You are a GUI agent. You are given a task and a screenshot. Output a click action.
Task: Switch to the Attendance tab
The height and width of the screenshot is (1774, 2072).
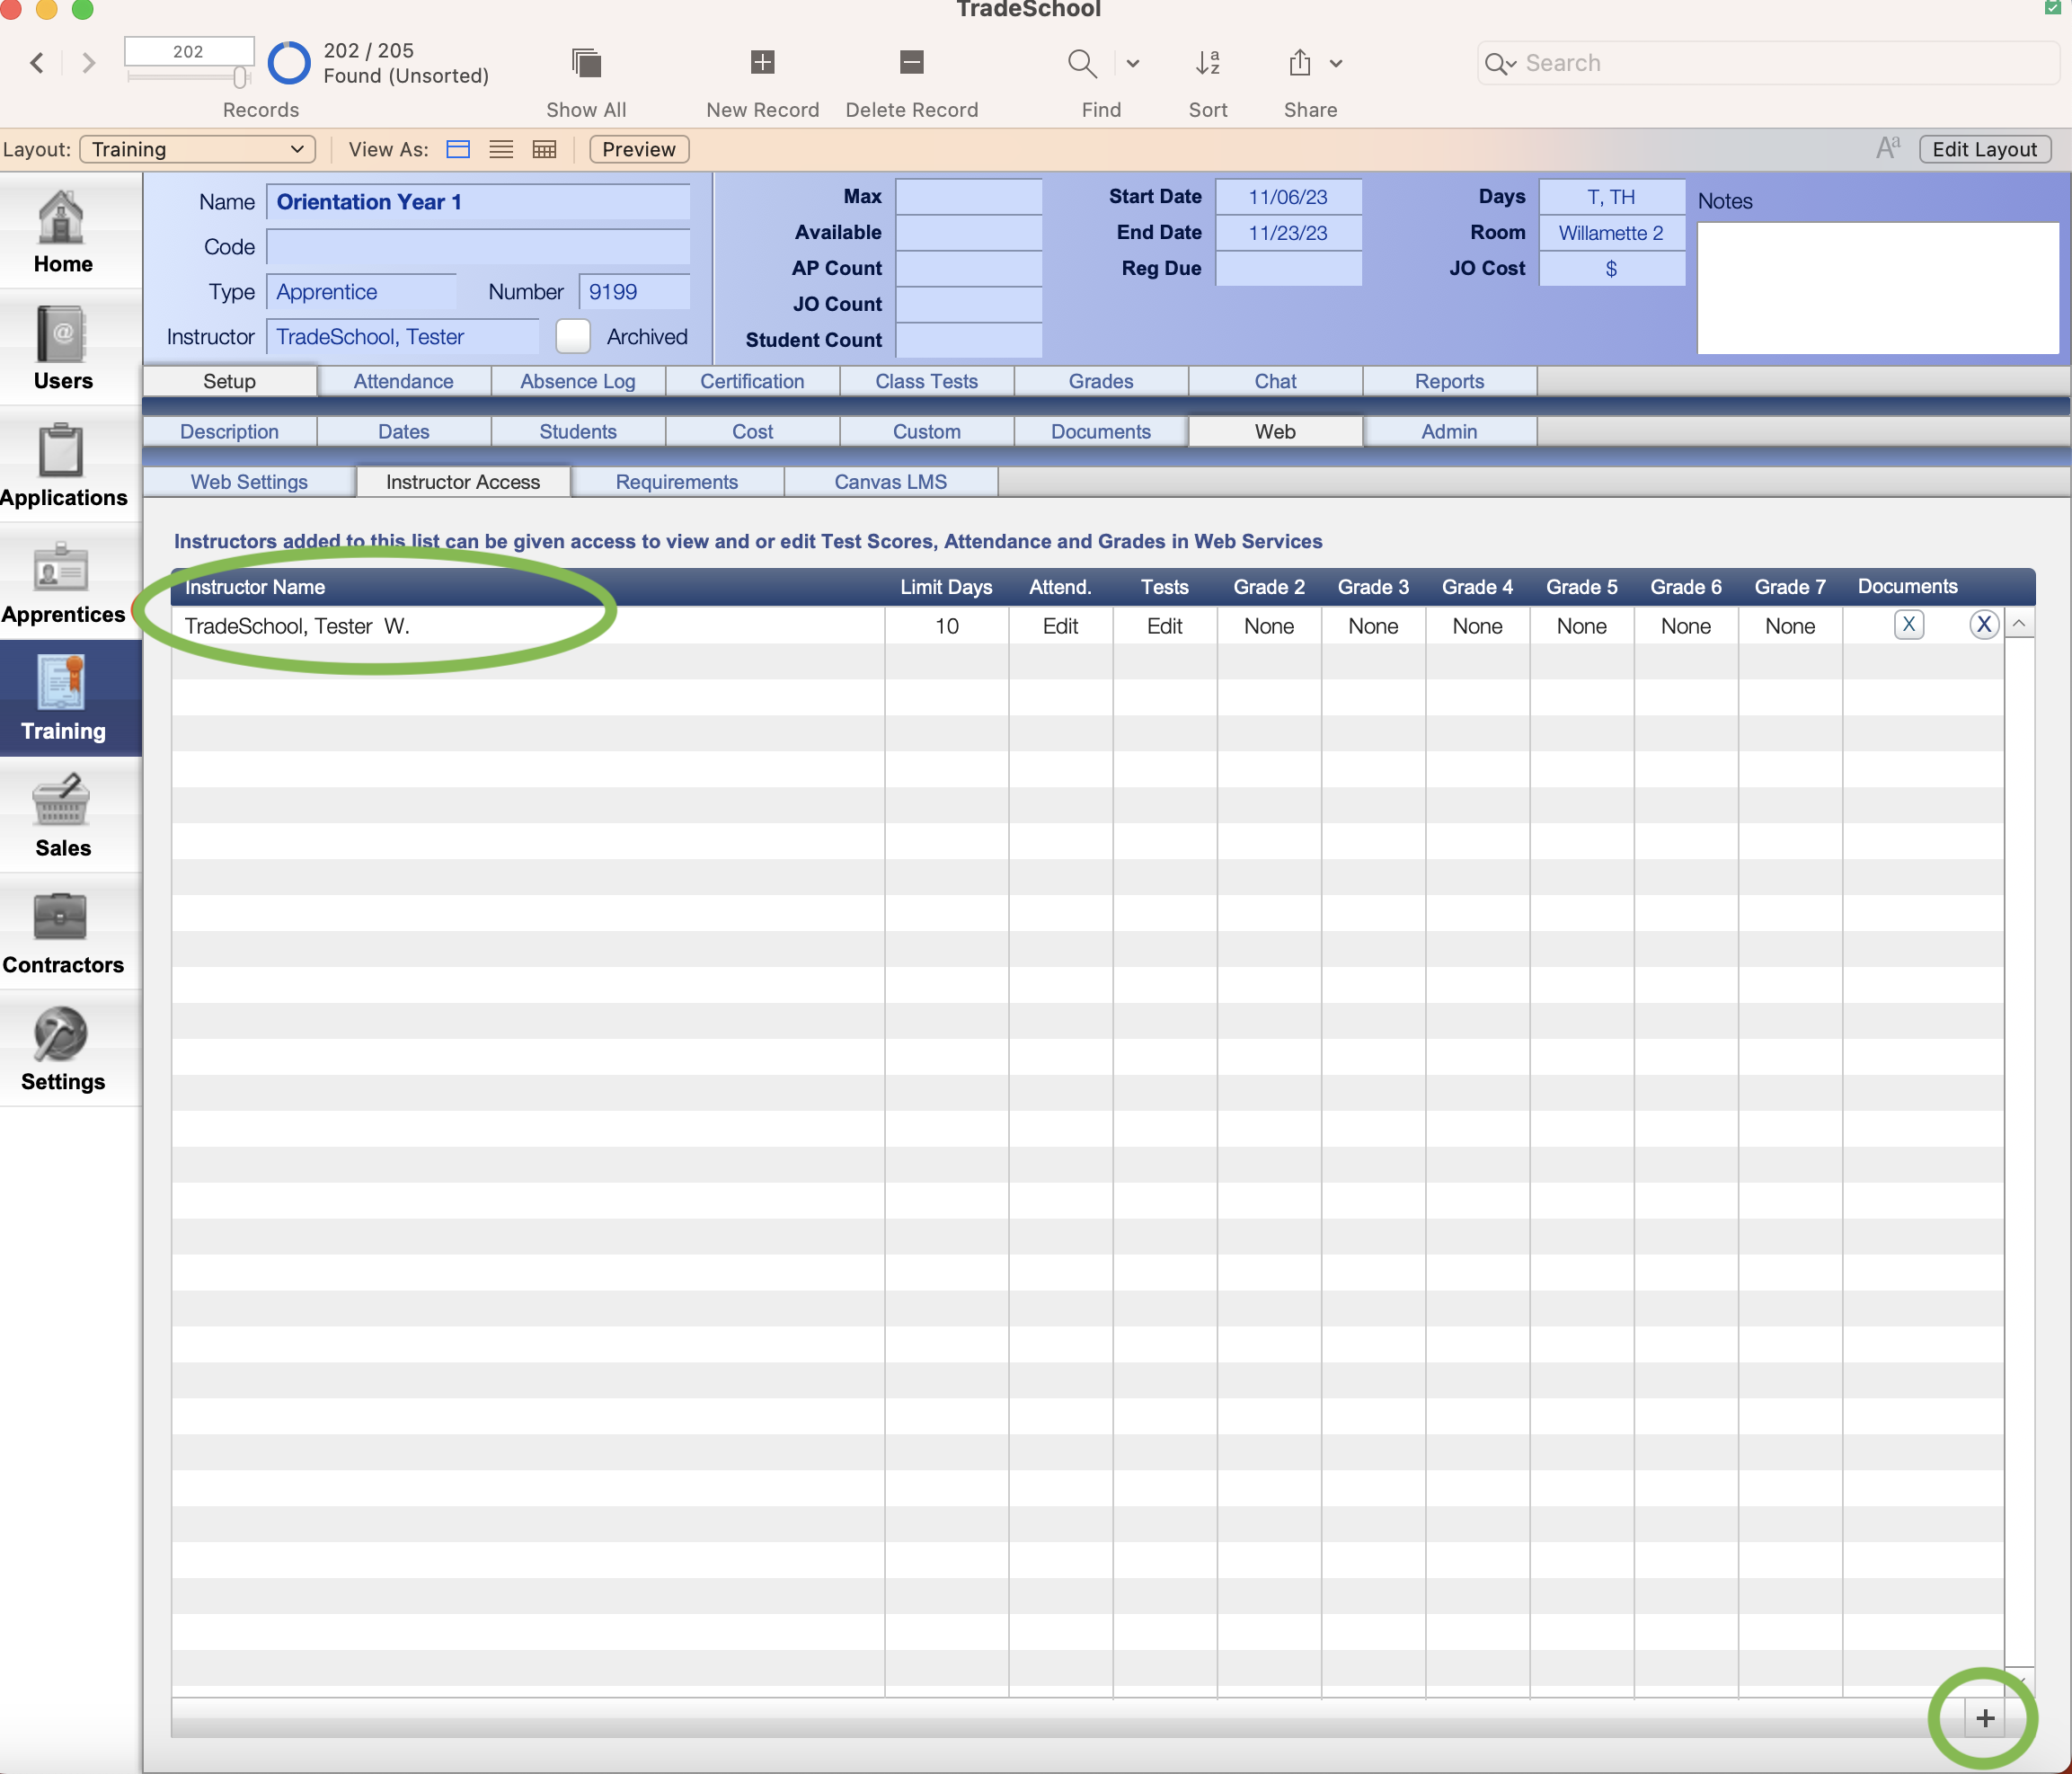click(x=403, y=381)
